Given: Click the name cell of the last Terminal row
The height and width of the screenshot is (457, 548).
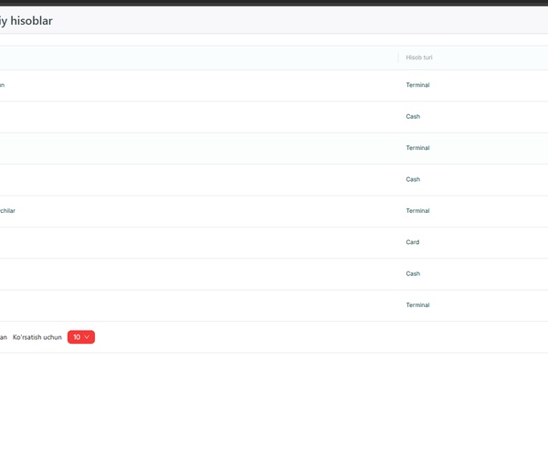Looking at the screenshot, I should (x=183, y=305).
